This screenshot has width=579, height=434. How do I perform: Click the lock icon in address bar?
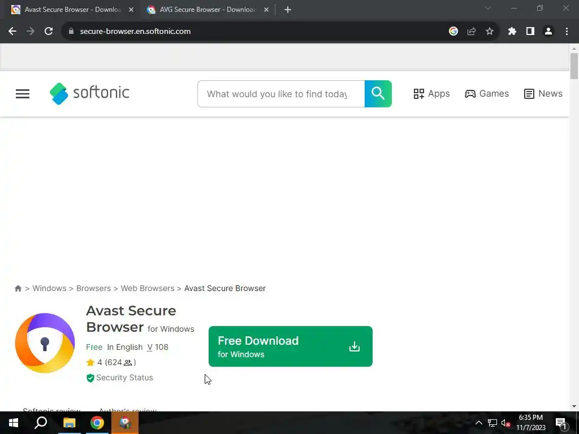click(71, 32)
